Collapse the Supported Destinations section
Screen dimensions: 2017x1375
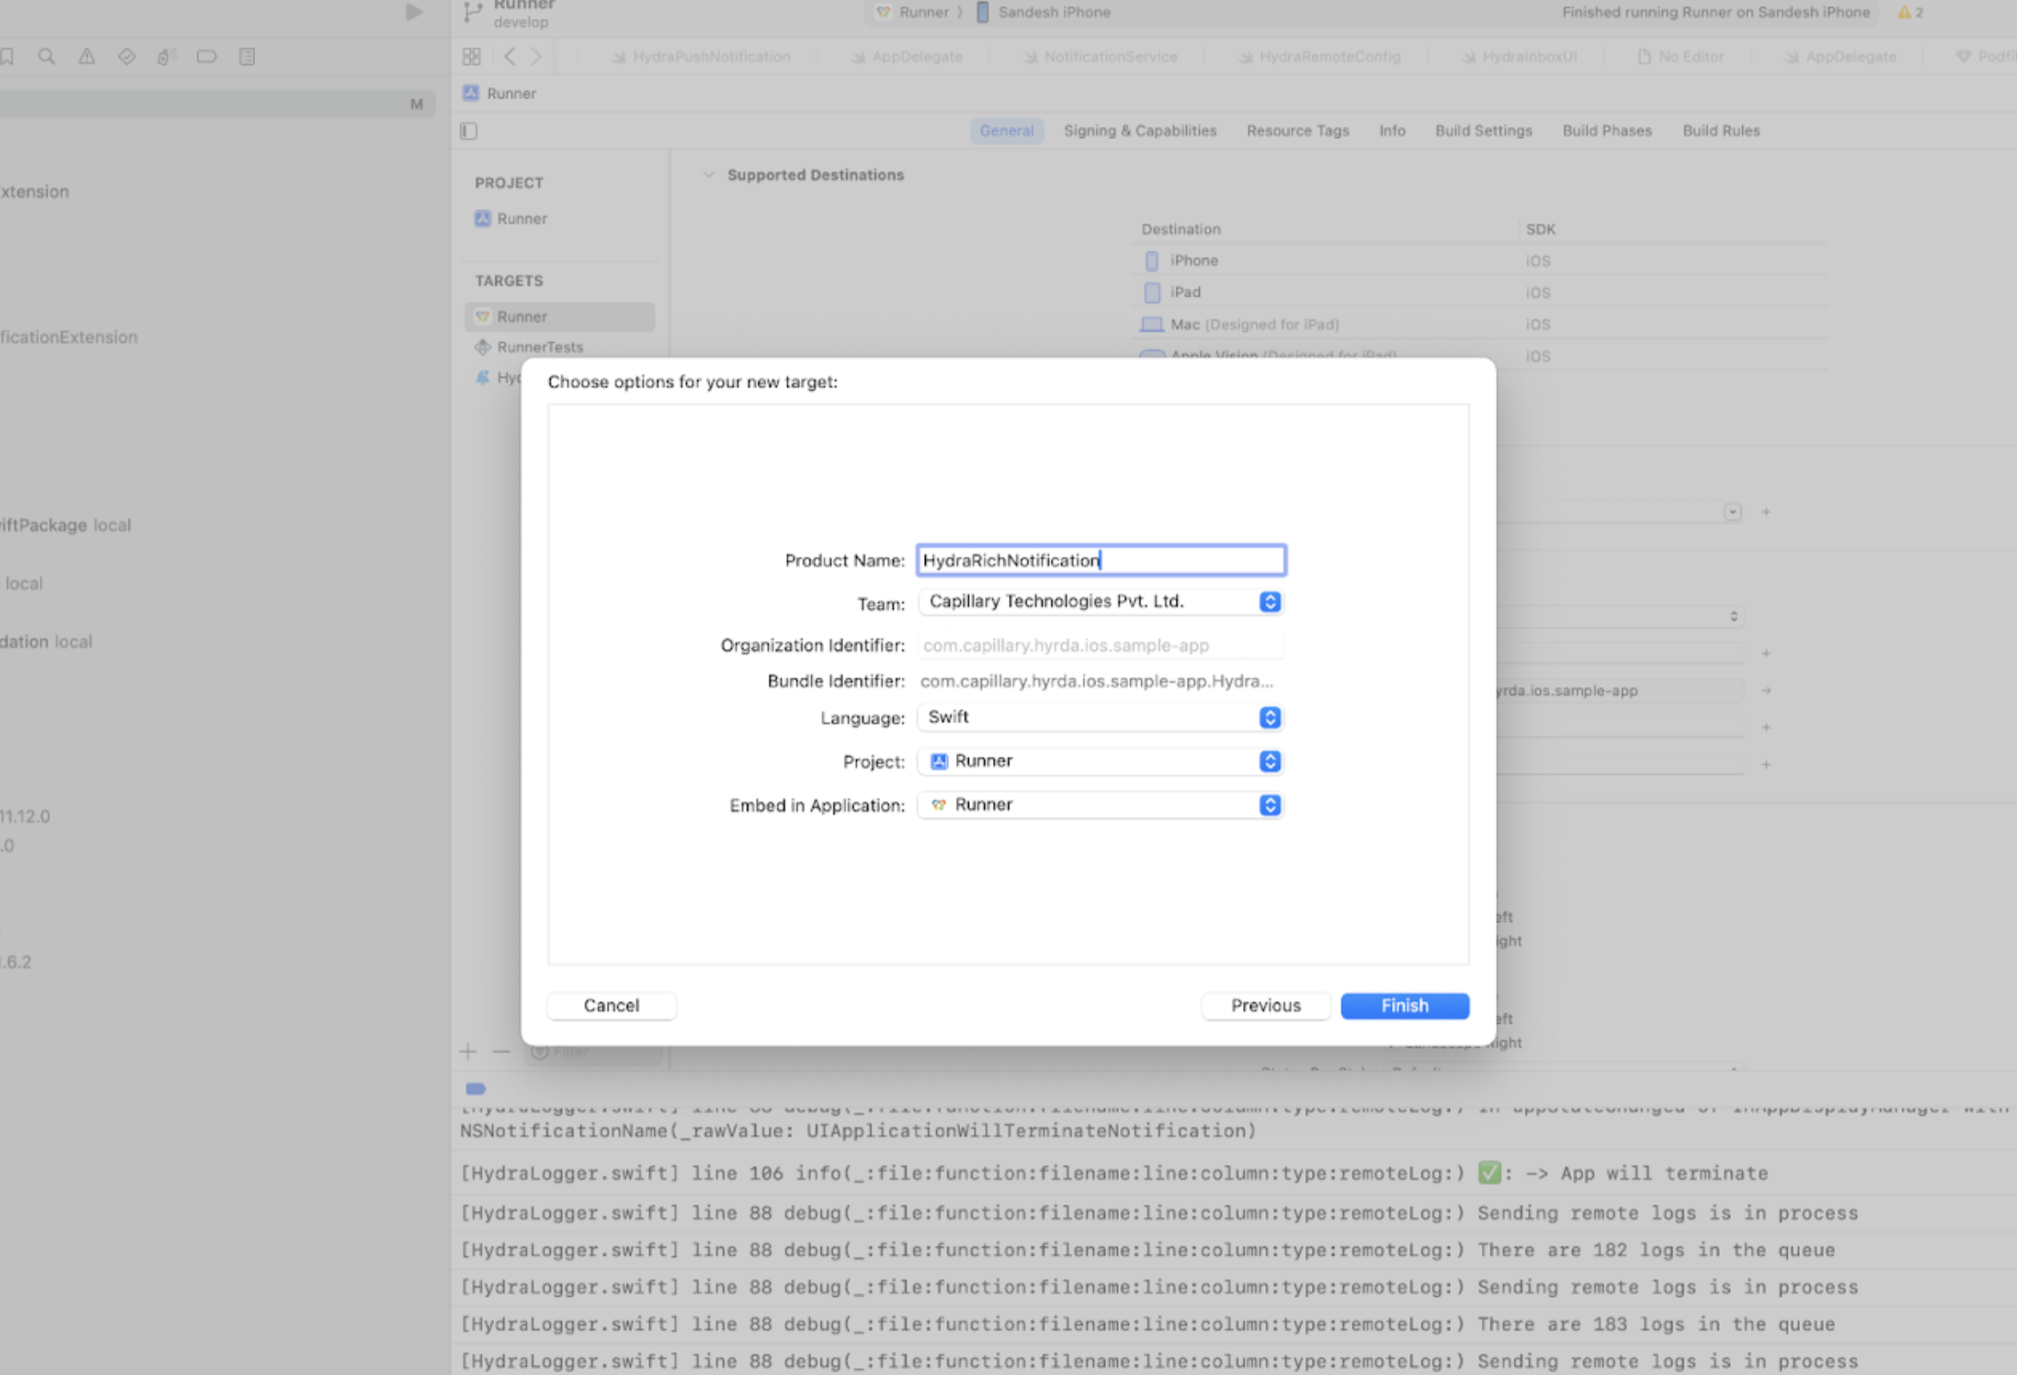(x=709, y=175)
